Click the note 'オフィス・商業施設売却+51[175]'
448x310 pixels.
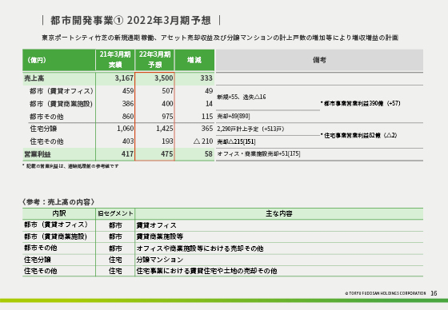pos(258,154)
